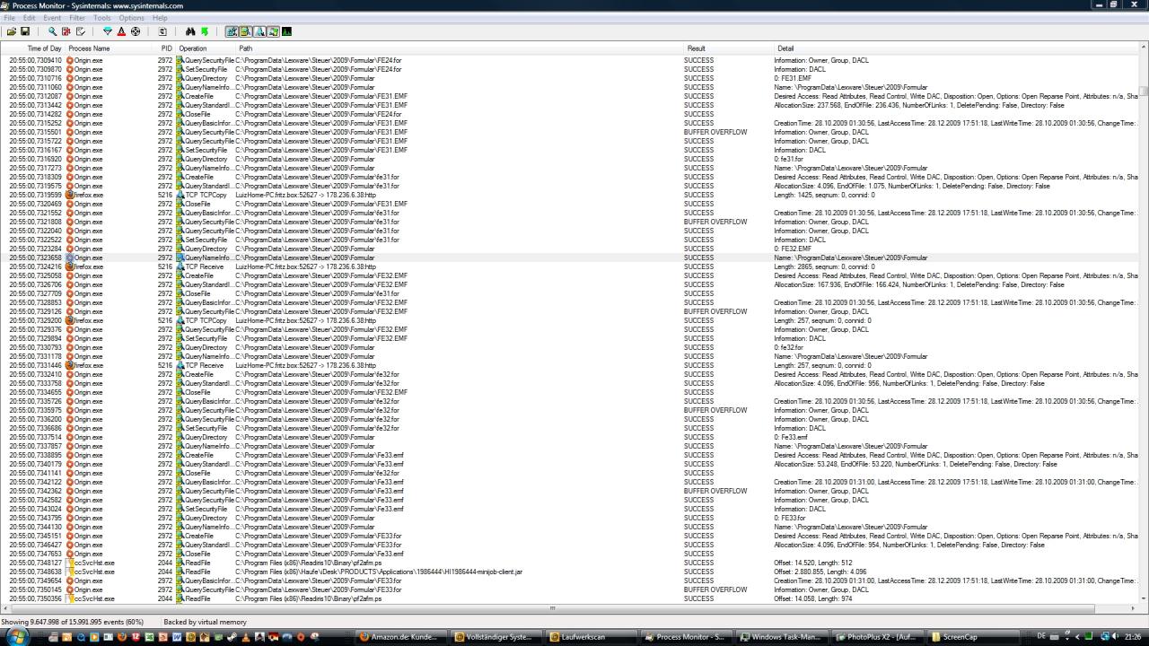This screenshot has height=646, width=1149.
Task: Switch to the ScreenCap taskbar button
Action: pyautogui.click(x=972, y=637)
